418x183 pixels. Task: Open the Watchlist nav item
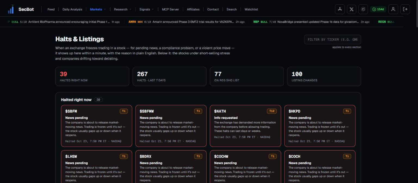coord(251,9)
